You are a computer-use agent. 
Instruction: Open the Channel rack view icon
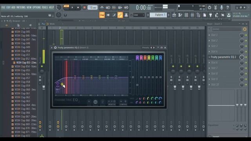(186, 15)
